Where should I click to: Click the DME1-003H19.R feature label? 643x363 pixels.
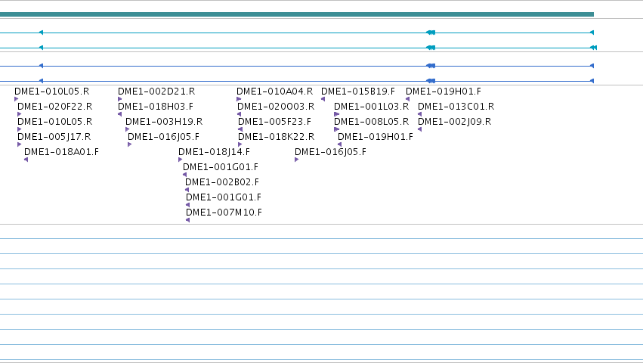pyautogui.click(x=164, y=122)
